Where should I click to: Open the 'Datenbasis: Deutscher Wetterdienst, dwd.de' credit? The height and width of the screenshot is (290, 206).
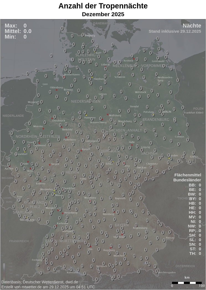click(x=40, y=282)
